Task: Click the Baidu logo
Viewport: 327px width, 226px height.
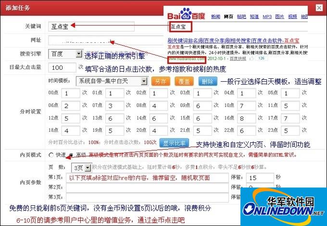Action: (x=186, y=14)
